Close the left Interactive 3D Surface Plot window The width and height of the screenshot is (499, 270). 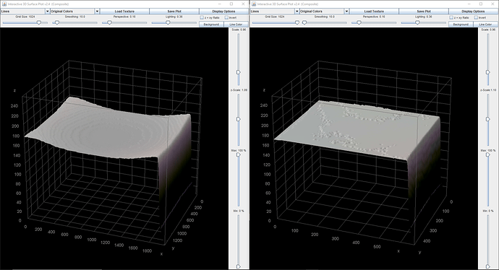pos(243,4)
